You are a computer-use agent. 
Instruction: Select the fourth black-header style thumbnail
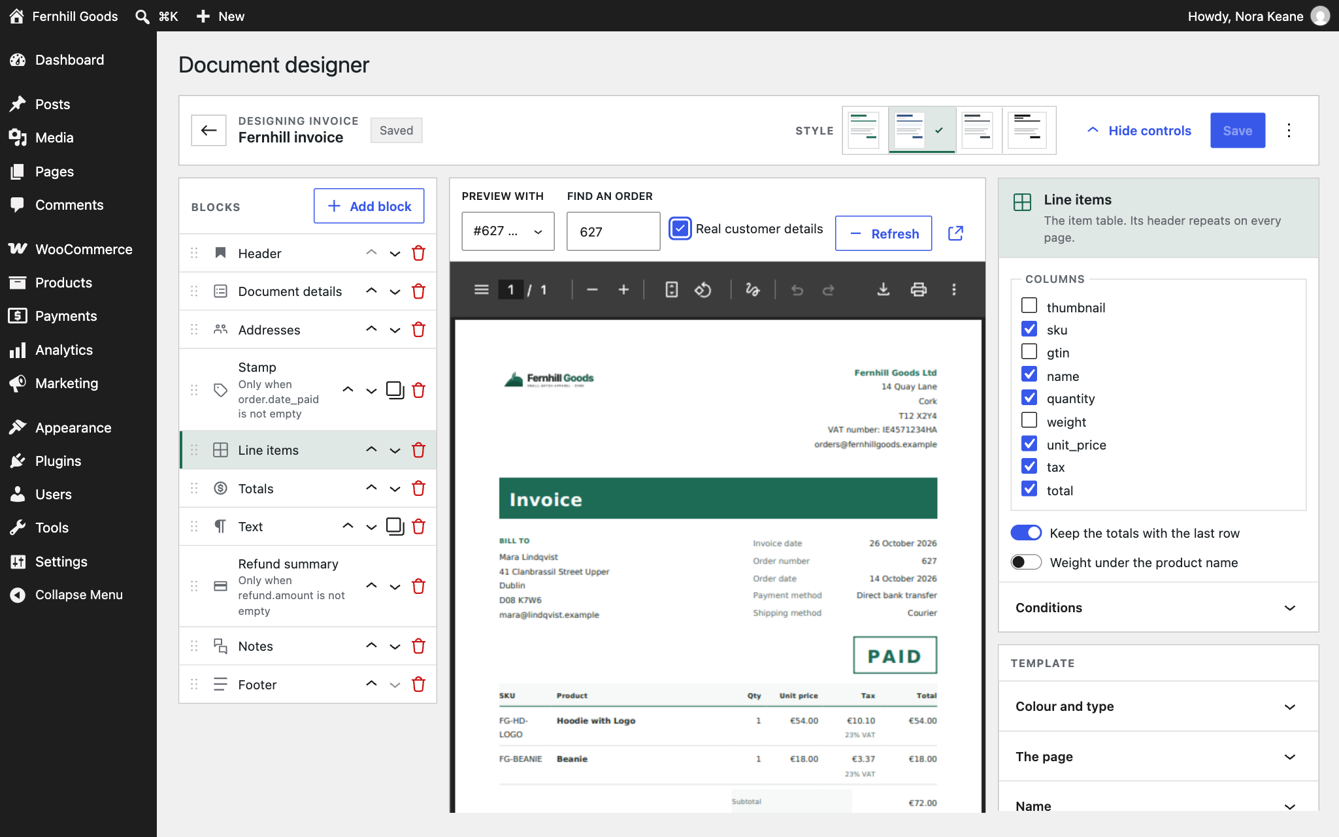pos(1027,130)
